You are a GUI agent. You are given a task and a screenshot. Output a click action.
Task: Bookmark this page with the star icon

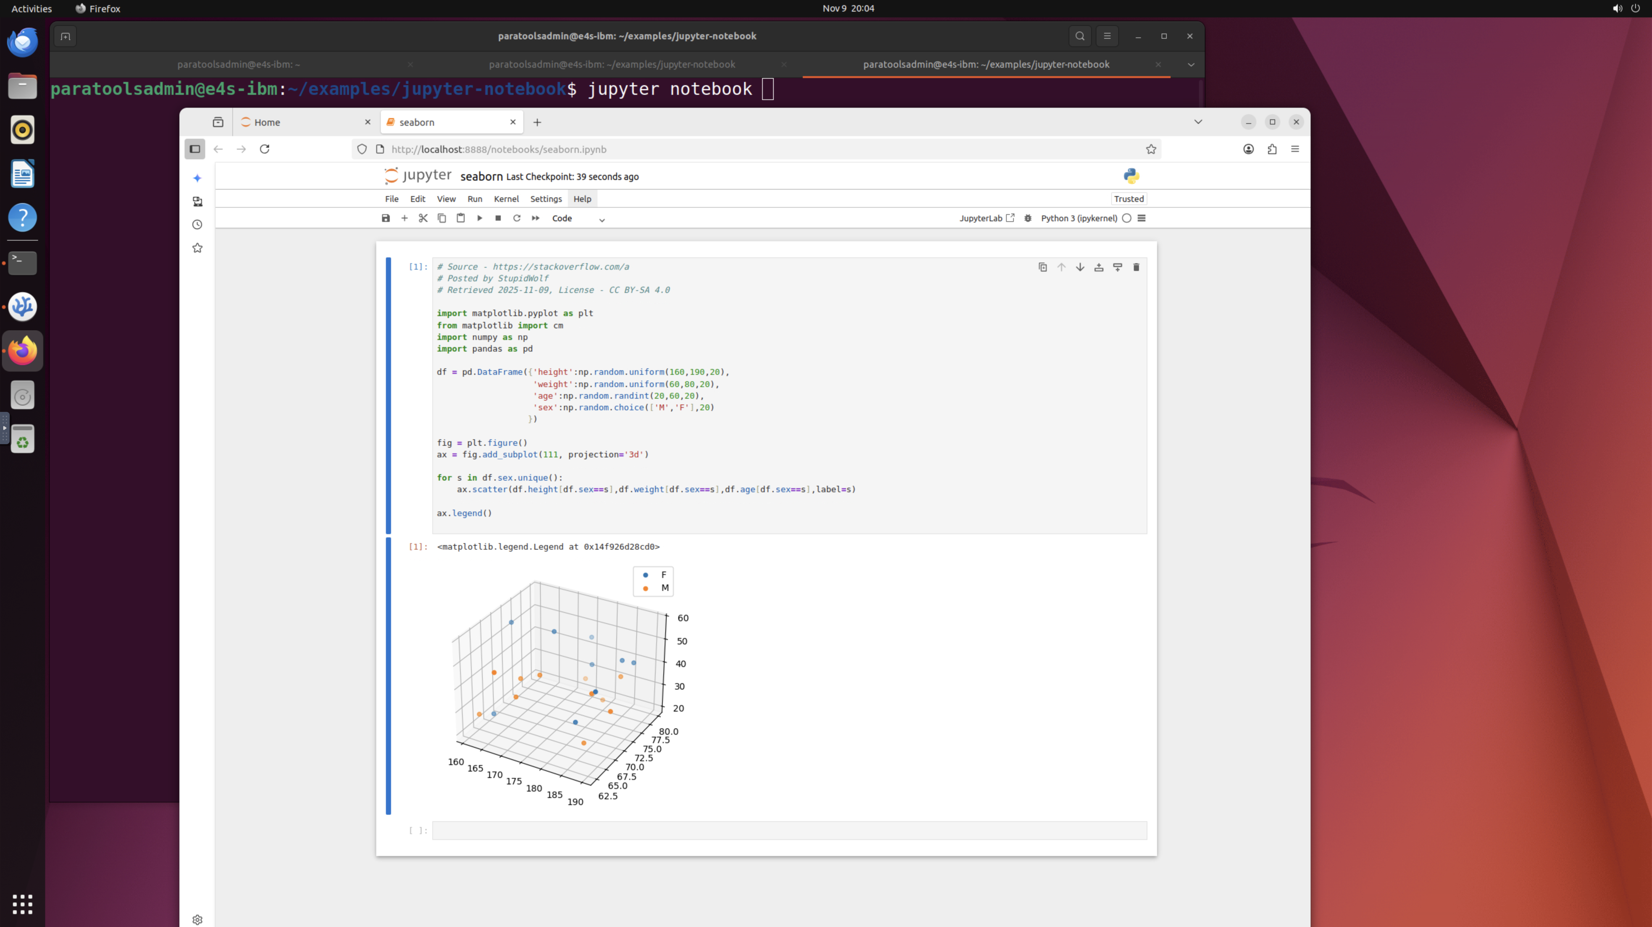click(x=1151, y=149)
